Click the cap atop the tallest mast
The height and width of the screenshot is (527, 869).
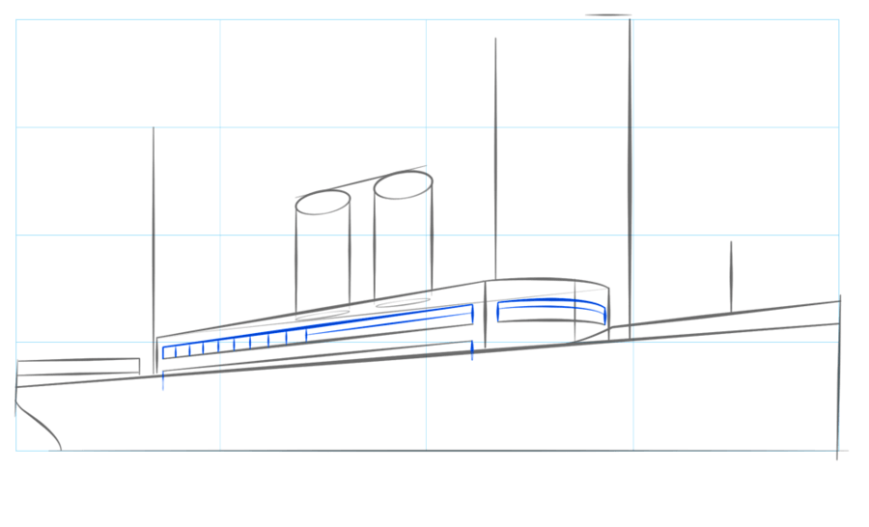(x=608, y=15)
